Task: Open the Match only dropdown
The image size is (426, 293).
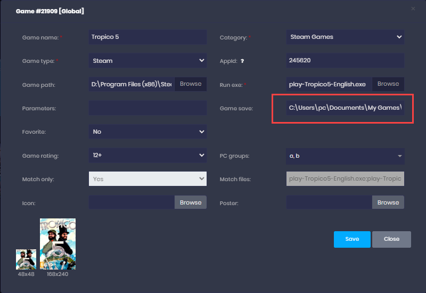Action: [x=148, y=179]
